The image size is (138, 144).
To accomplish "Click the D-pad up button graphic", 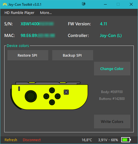I will tap(52, 90).
